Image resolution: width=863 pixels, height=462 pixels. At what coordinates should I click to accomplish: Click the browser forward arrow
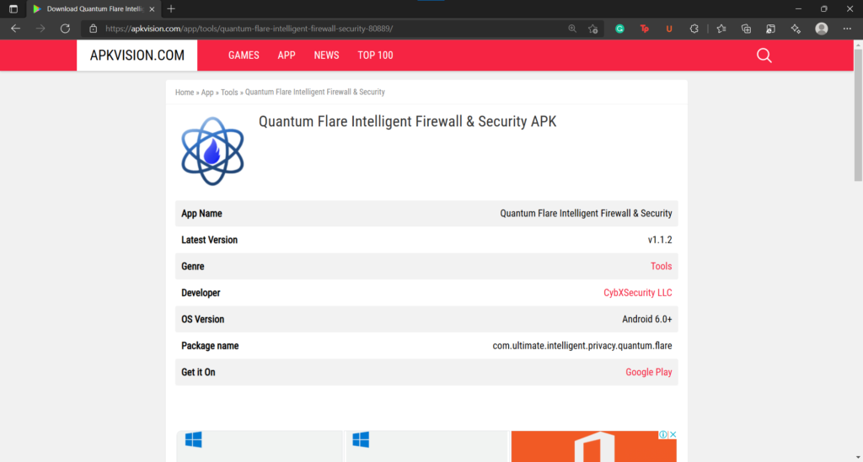point(40,29)
